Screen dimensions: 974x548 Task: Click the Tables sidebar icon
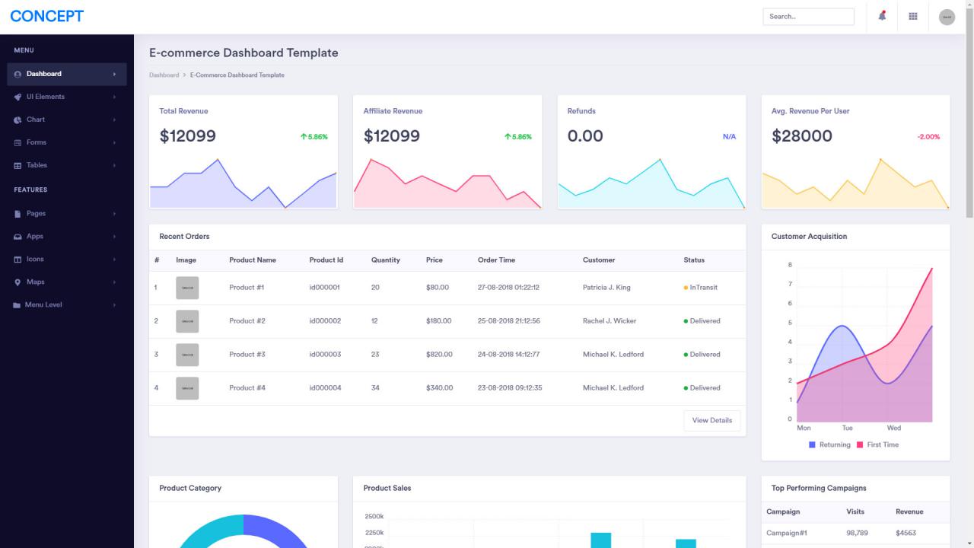[18, 165]
